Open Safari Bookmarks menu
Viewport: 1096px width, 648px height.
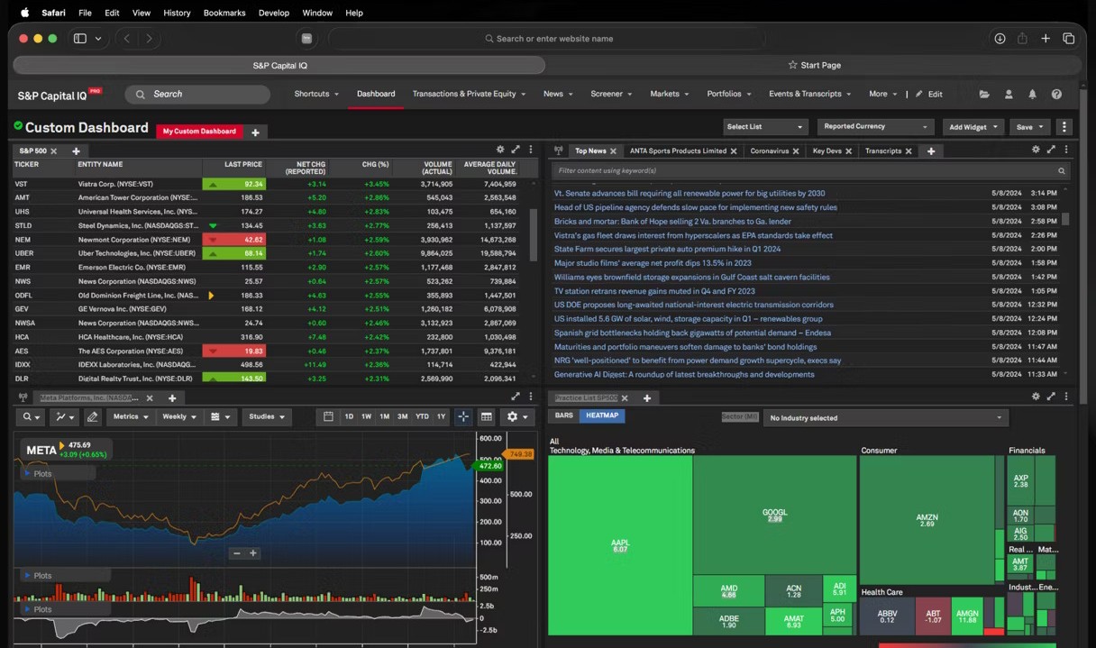[x=224, y=13]
